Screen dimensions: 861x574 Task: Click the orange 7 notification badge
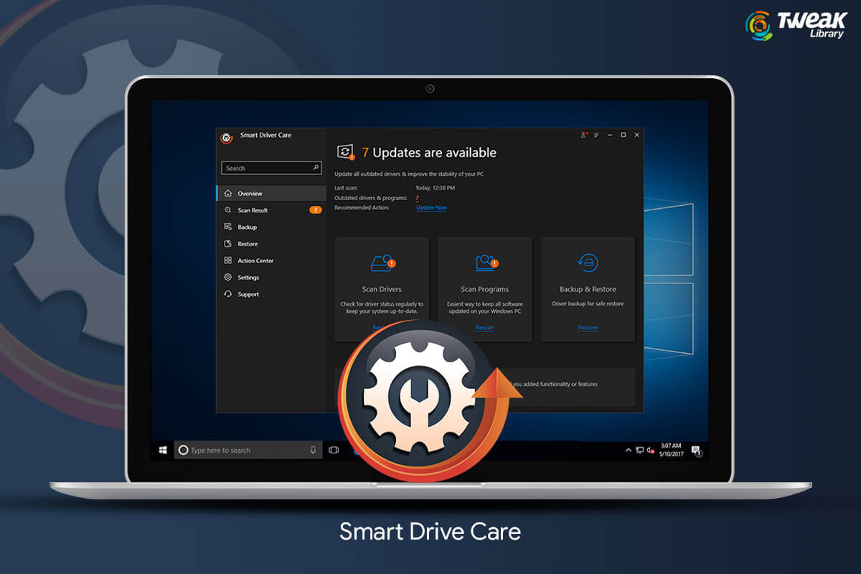pos(315,210)
